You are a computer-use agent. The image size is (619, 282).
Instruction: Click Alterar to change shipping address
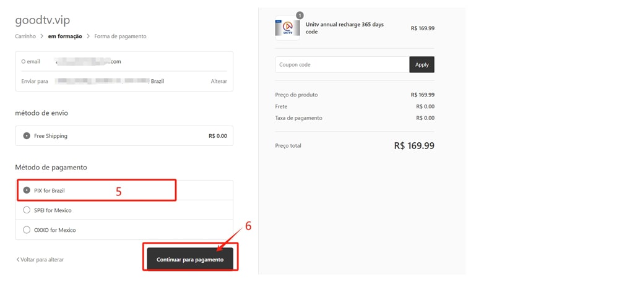point(219,82)
